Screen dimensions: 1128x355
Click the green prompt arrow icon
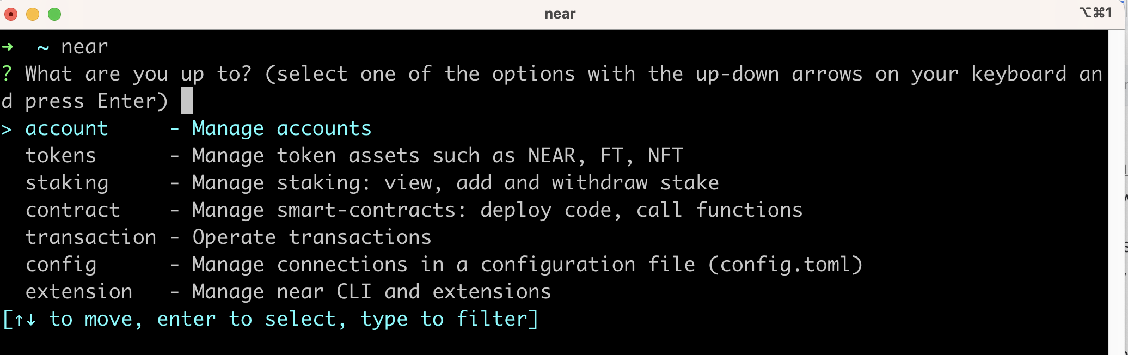pyautogui.click(x=8, y=47)
